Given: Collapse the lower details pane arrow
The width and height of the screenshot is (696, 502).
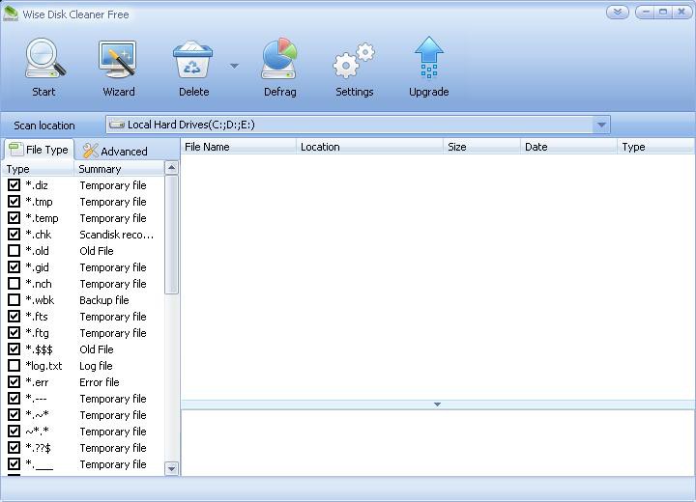Looking at the screenshot, I should tap(437, 404).
